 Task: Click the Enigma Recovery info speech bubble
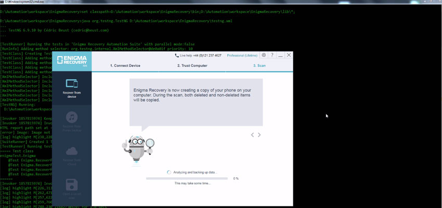click(196, 102)
